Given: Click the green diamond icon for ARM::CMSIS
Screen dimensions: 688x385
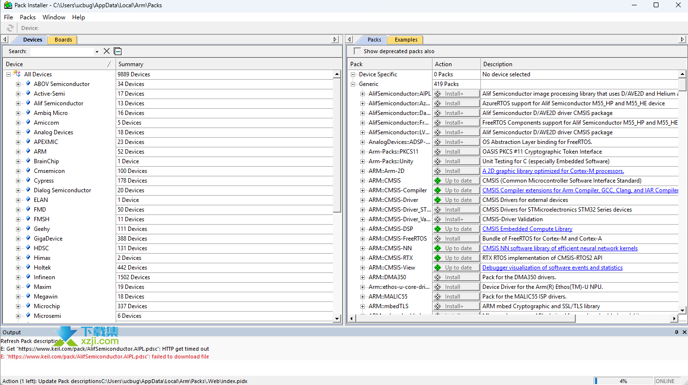Looking at the screenshot, I should pyautogui.click(x=438, y=181).
